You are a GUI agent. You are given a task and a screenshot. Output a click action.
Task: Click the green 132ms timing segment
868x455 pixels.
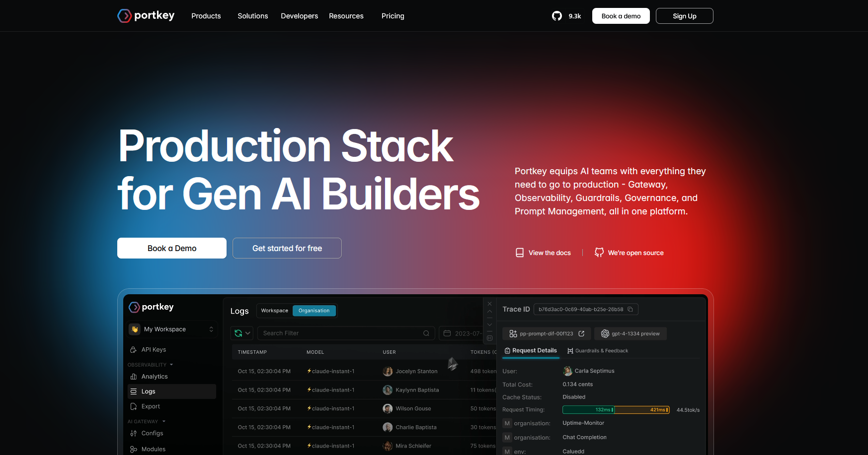pos(588,410)
